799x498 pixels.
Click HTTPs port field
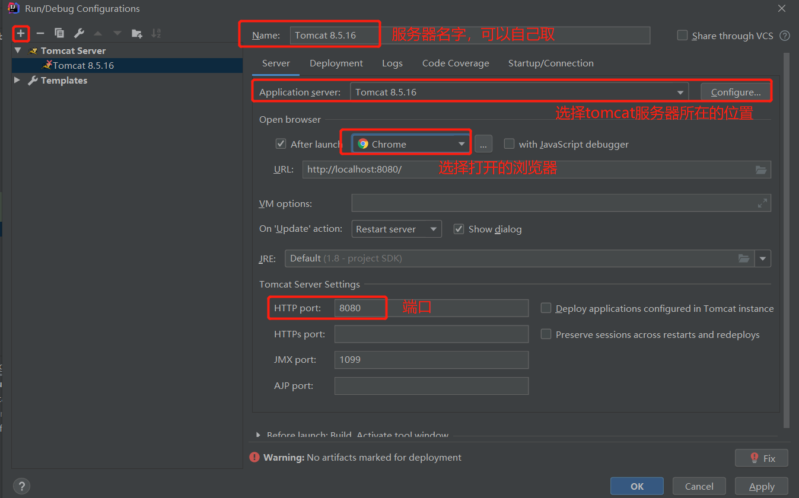coord(431,334)
